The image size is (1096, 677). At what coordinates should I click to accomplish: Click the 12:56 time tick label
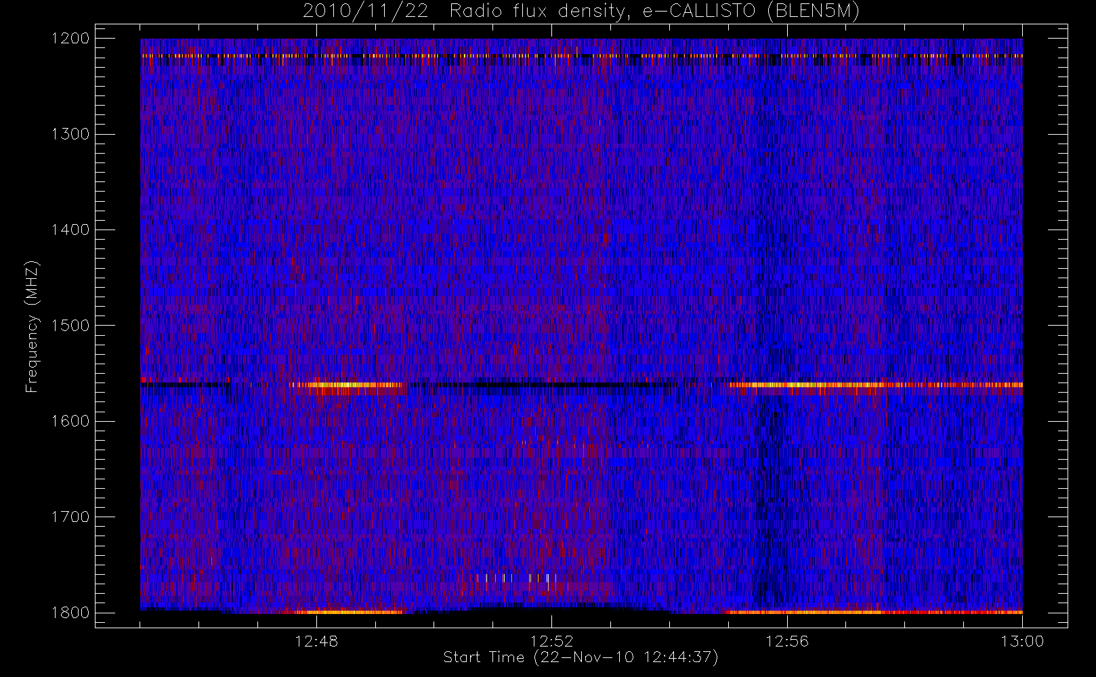787,641
